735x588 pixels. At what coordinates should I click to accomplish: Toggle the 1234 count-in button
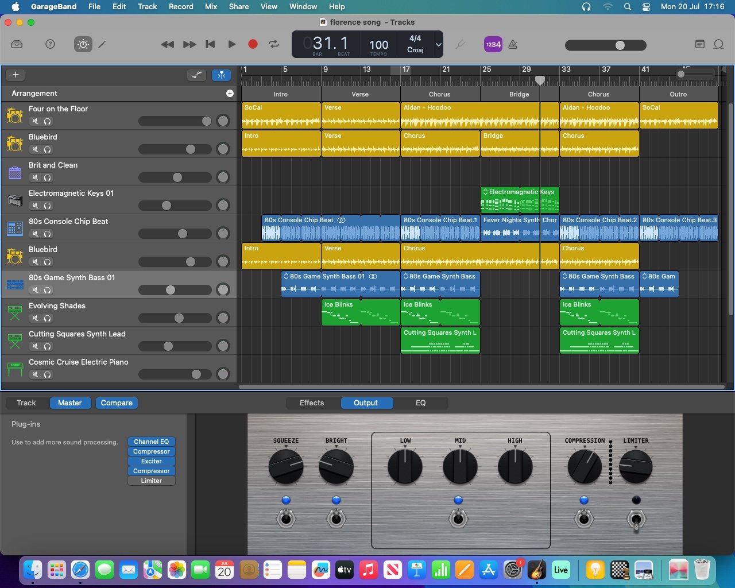point(493,44)
